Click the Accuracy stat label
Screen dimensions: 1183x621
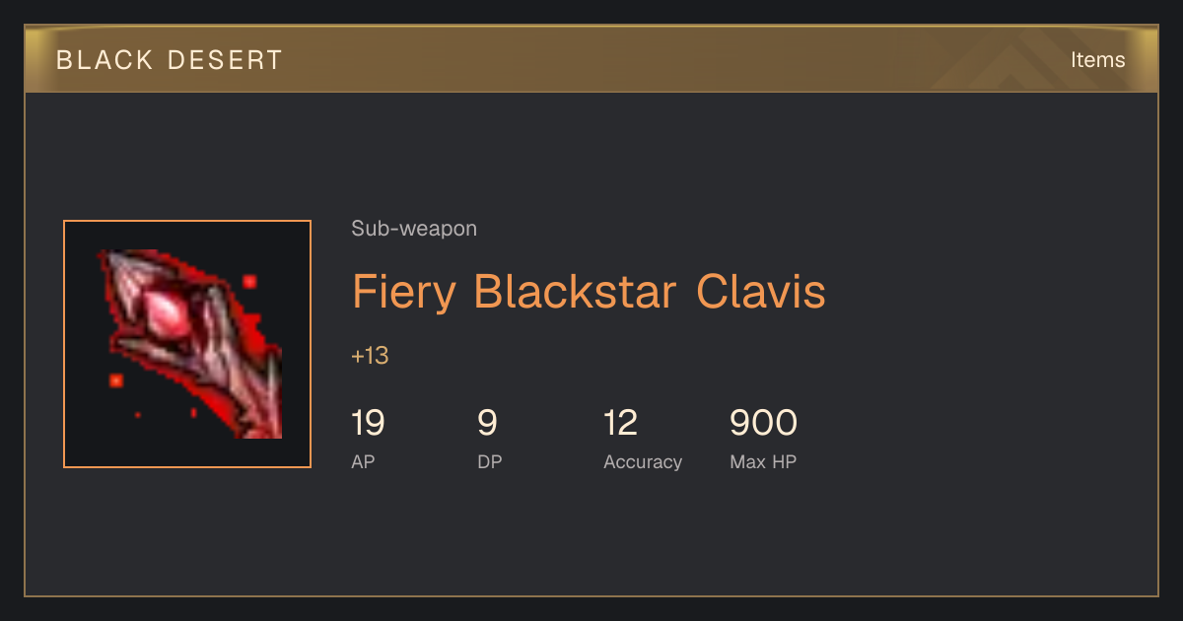(x=643, y=461)
